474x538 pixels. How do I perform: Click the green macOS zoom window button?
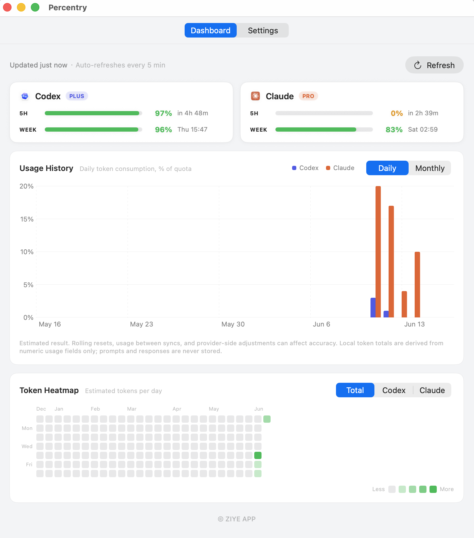pos(35,7)
